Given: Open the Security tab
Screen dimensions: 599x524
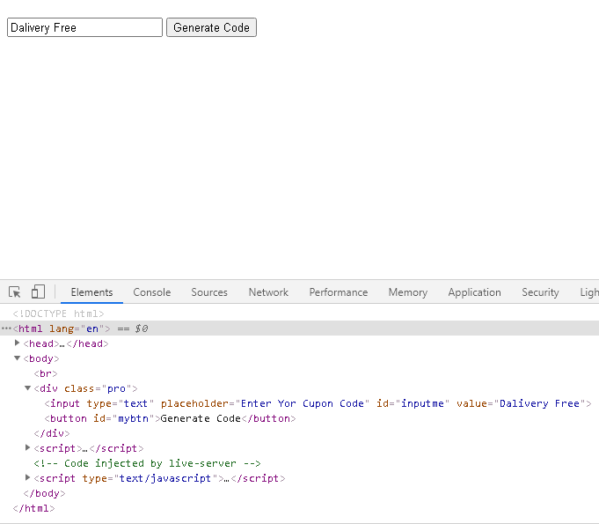Looking at the screenshot, I should tap(540, 292).
